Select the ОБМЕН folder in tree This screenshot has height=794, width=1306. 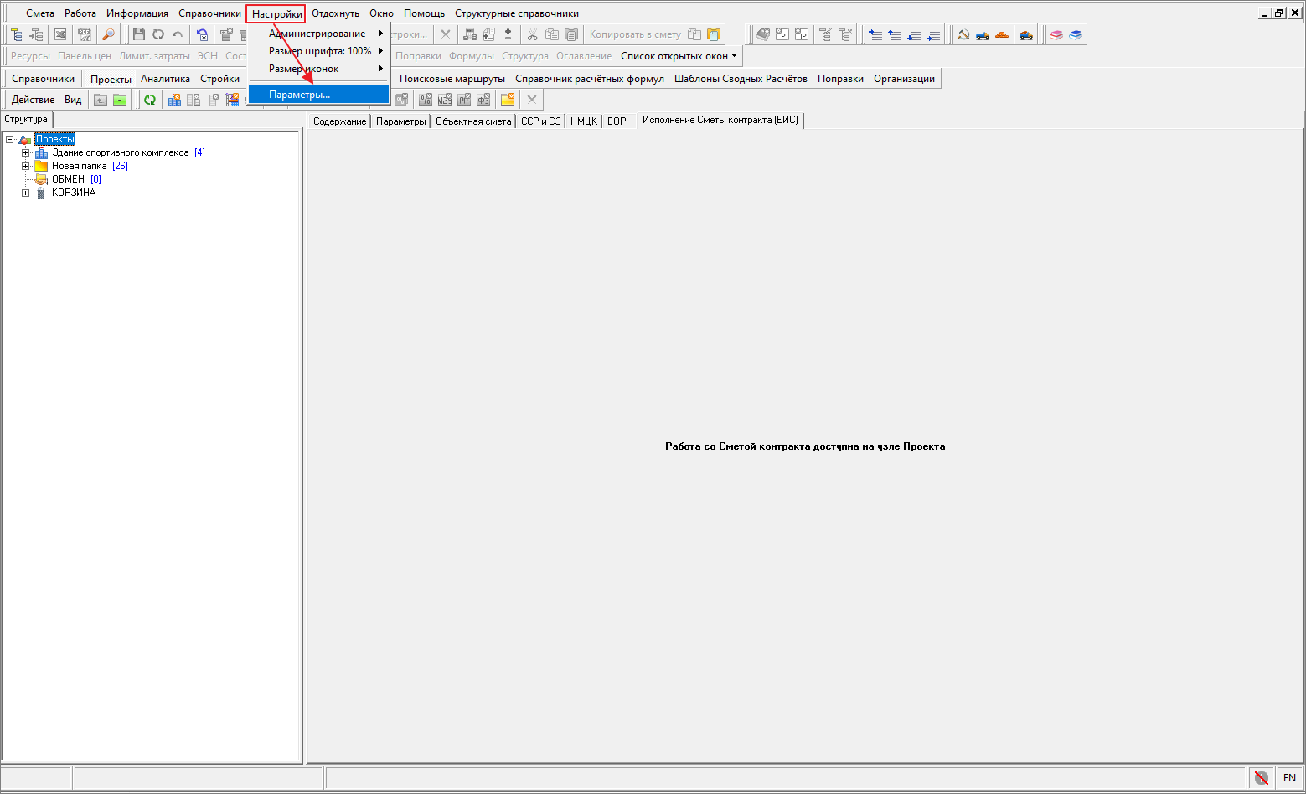[x=68, y=179]
